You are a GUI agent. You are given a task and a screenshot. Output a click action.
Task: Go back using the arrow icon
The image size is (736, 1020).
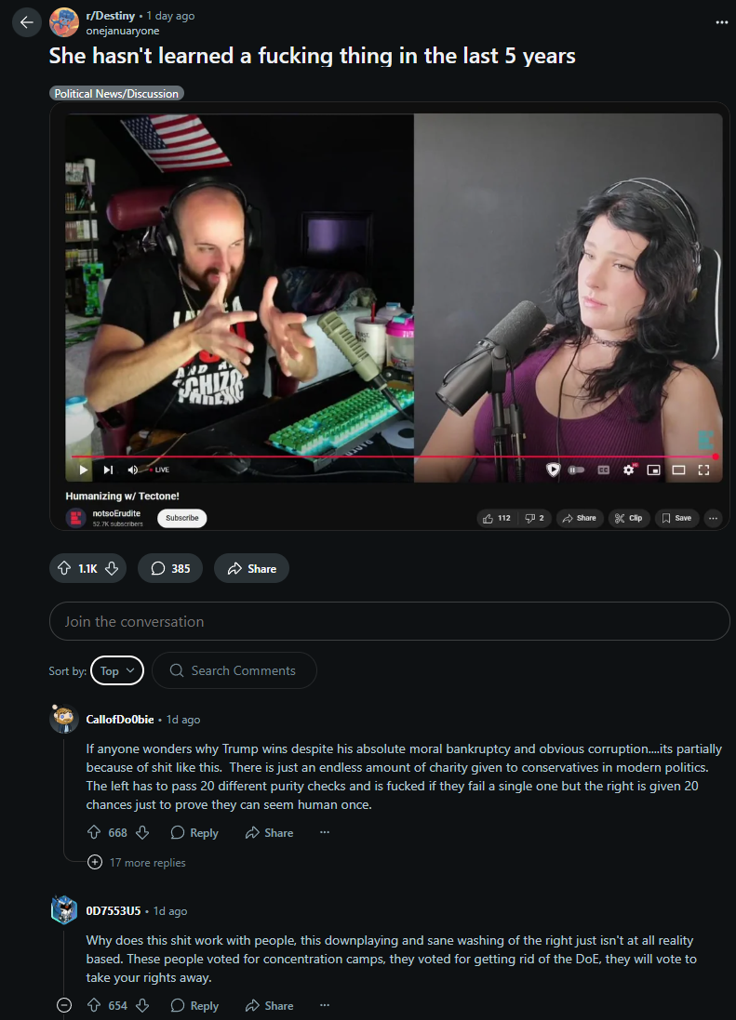pyautogui.click(x=27, y=22)
